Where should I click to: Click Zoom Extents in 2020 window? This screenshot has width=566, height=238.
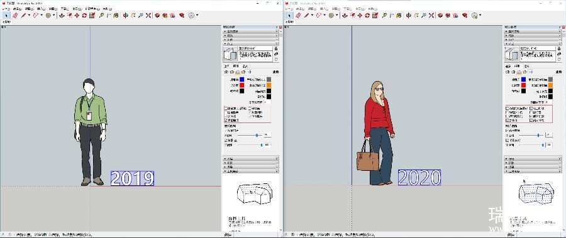(x=431, y=16)
